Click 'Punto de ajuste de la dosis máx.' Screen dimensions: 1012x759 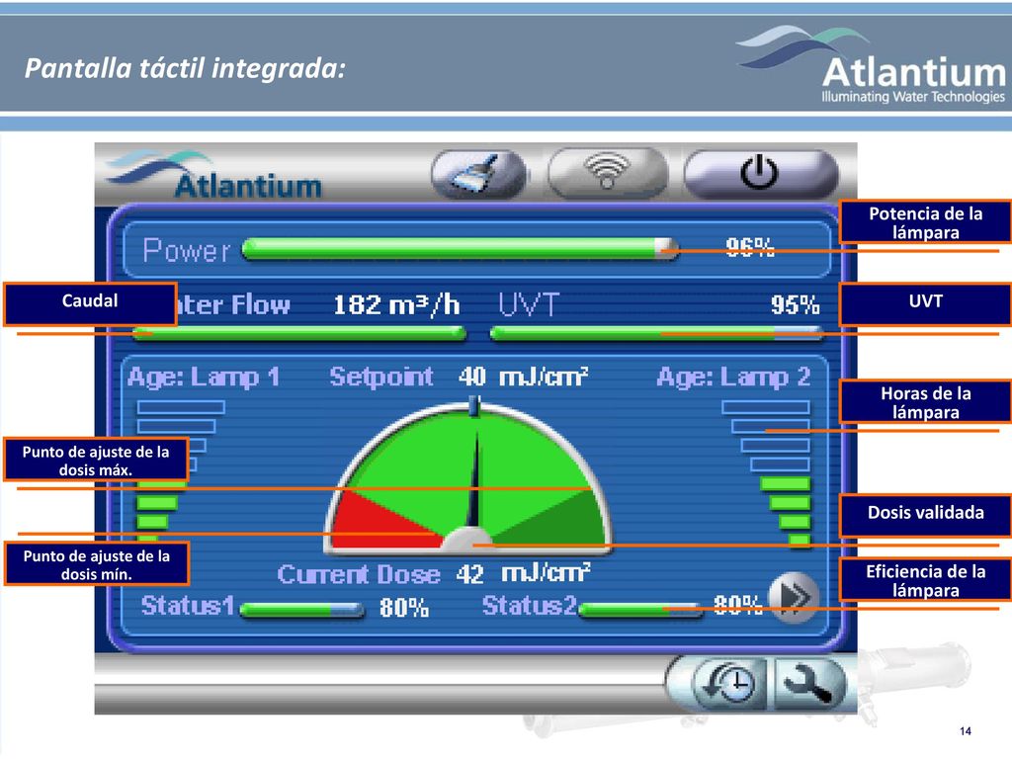tap(96, 460)
